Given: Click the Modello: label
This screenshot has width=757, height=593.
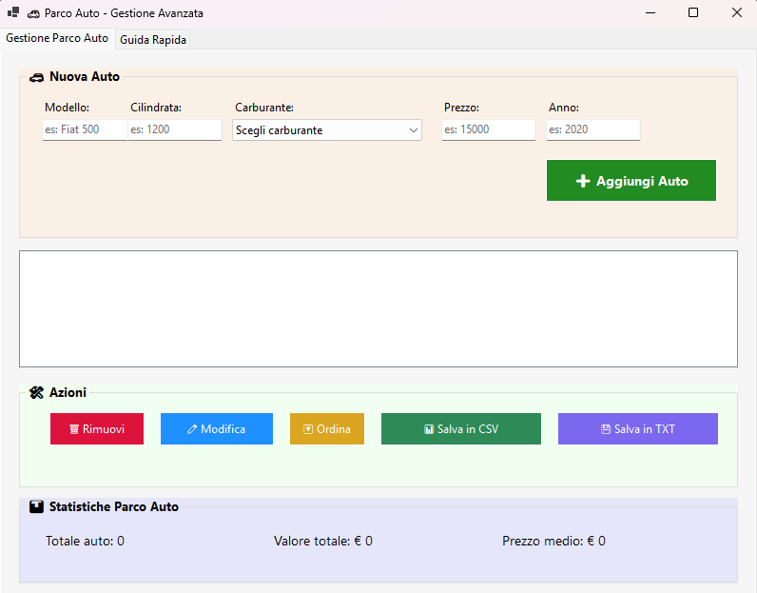Looking at the screenshot, I should (x=68, y=108).
